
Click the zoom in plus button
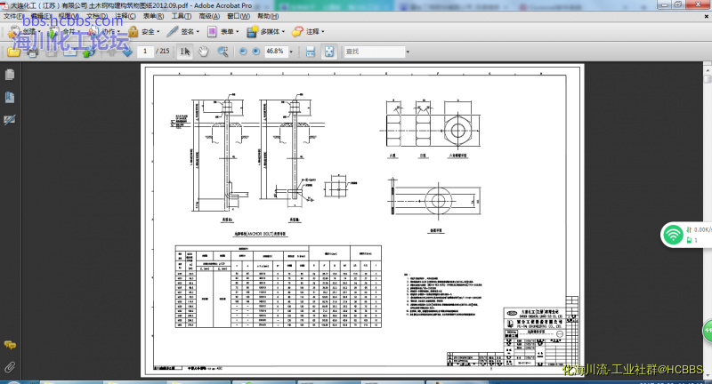tap(256, 52)
